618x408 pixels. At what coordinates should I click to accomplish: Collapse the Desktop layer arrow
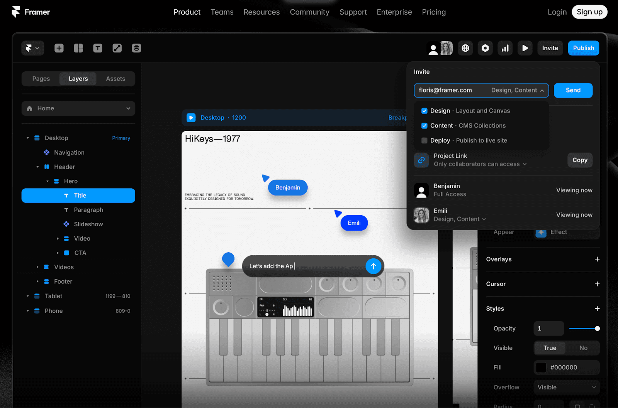click(x=27, y=138)
